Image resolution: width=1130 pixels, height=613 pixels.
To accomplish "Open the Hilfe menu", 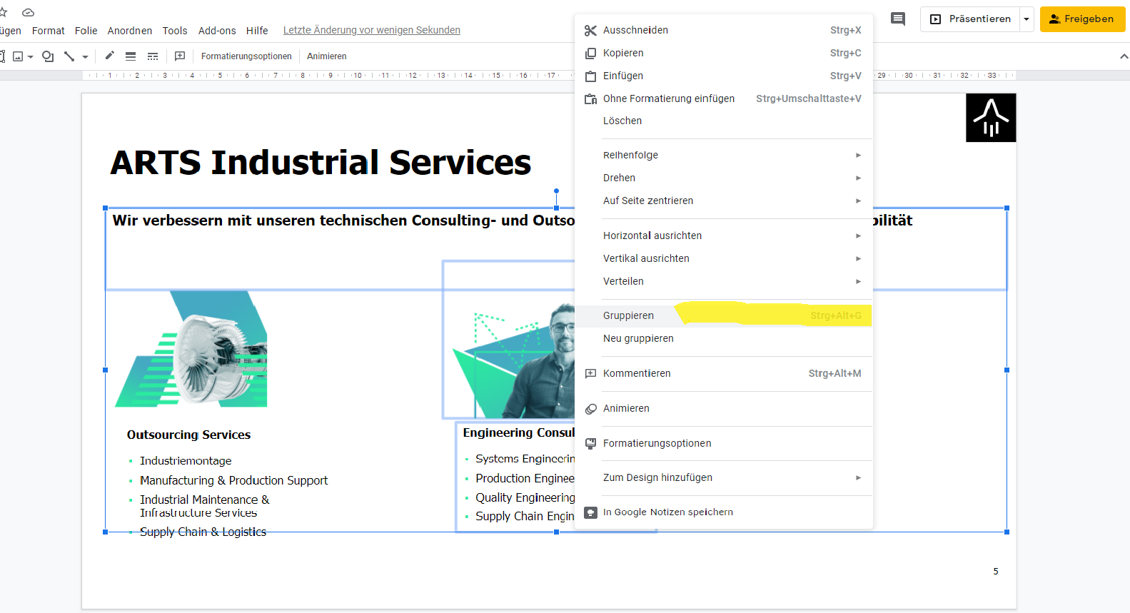I will click(x=257, y=31).
